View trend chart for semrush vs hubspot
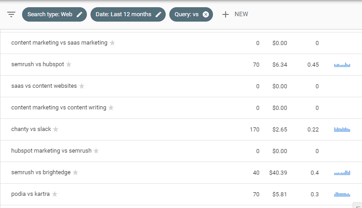 pyautogui.click(x=342, y=65)
